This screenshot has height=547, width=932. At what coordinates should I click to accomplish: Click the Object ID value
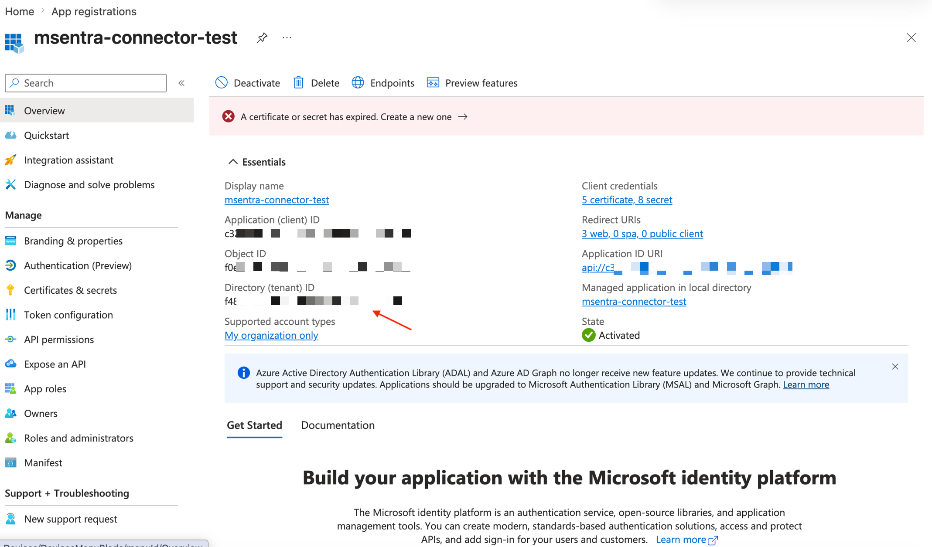coord(317,267)
